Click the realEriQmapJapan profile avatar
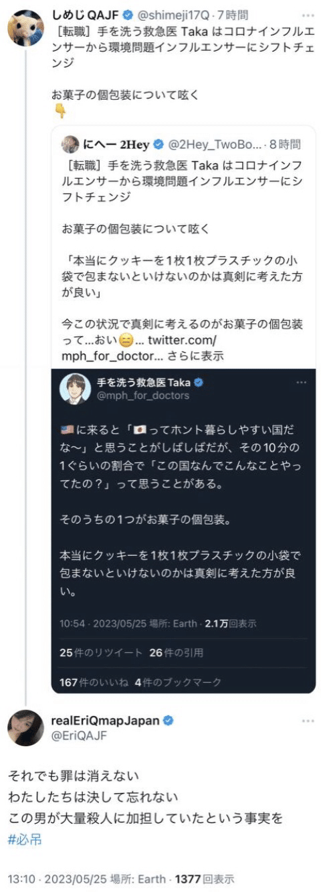 (x=23, y=727)
